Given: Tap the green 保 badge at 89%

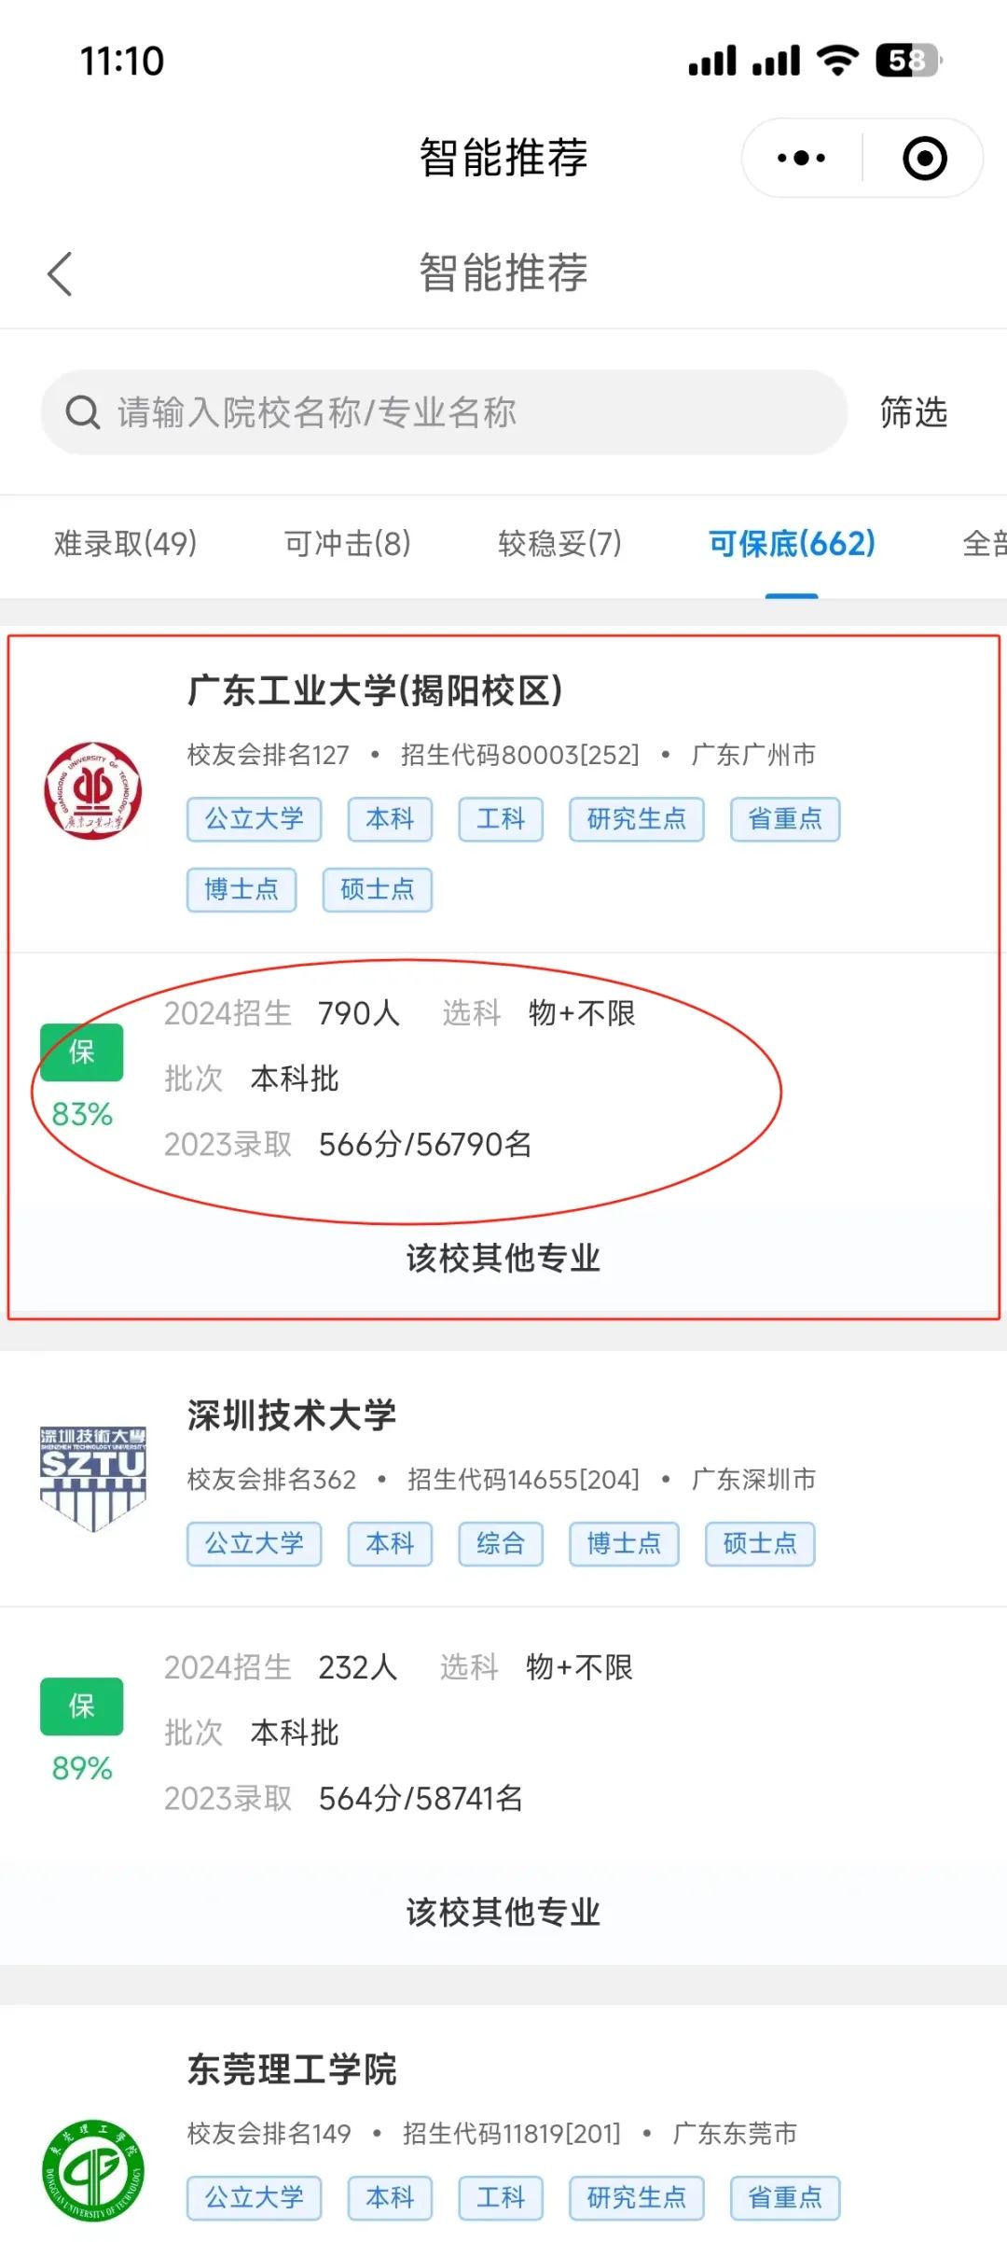Looking at the screenshot, I should pyautogui.click(x=82, y=1706).
